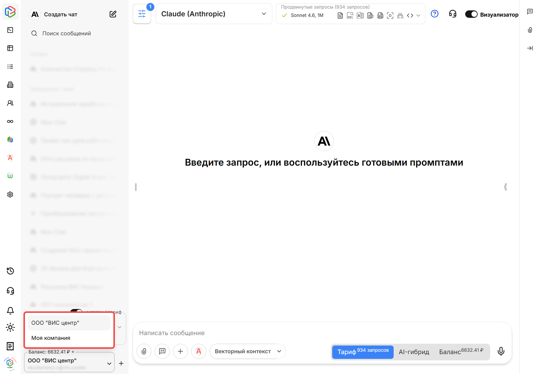Open the Векторный контекст dropdown arrow

279,351
